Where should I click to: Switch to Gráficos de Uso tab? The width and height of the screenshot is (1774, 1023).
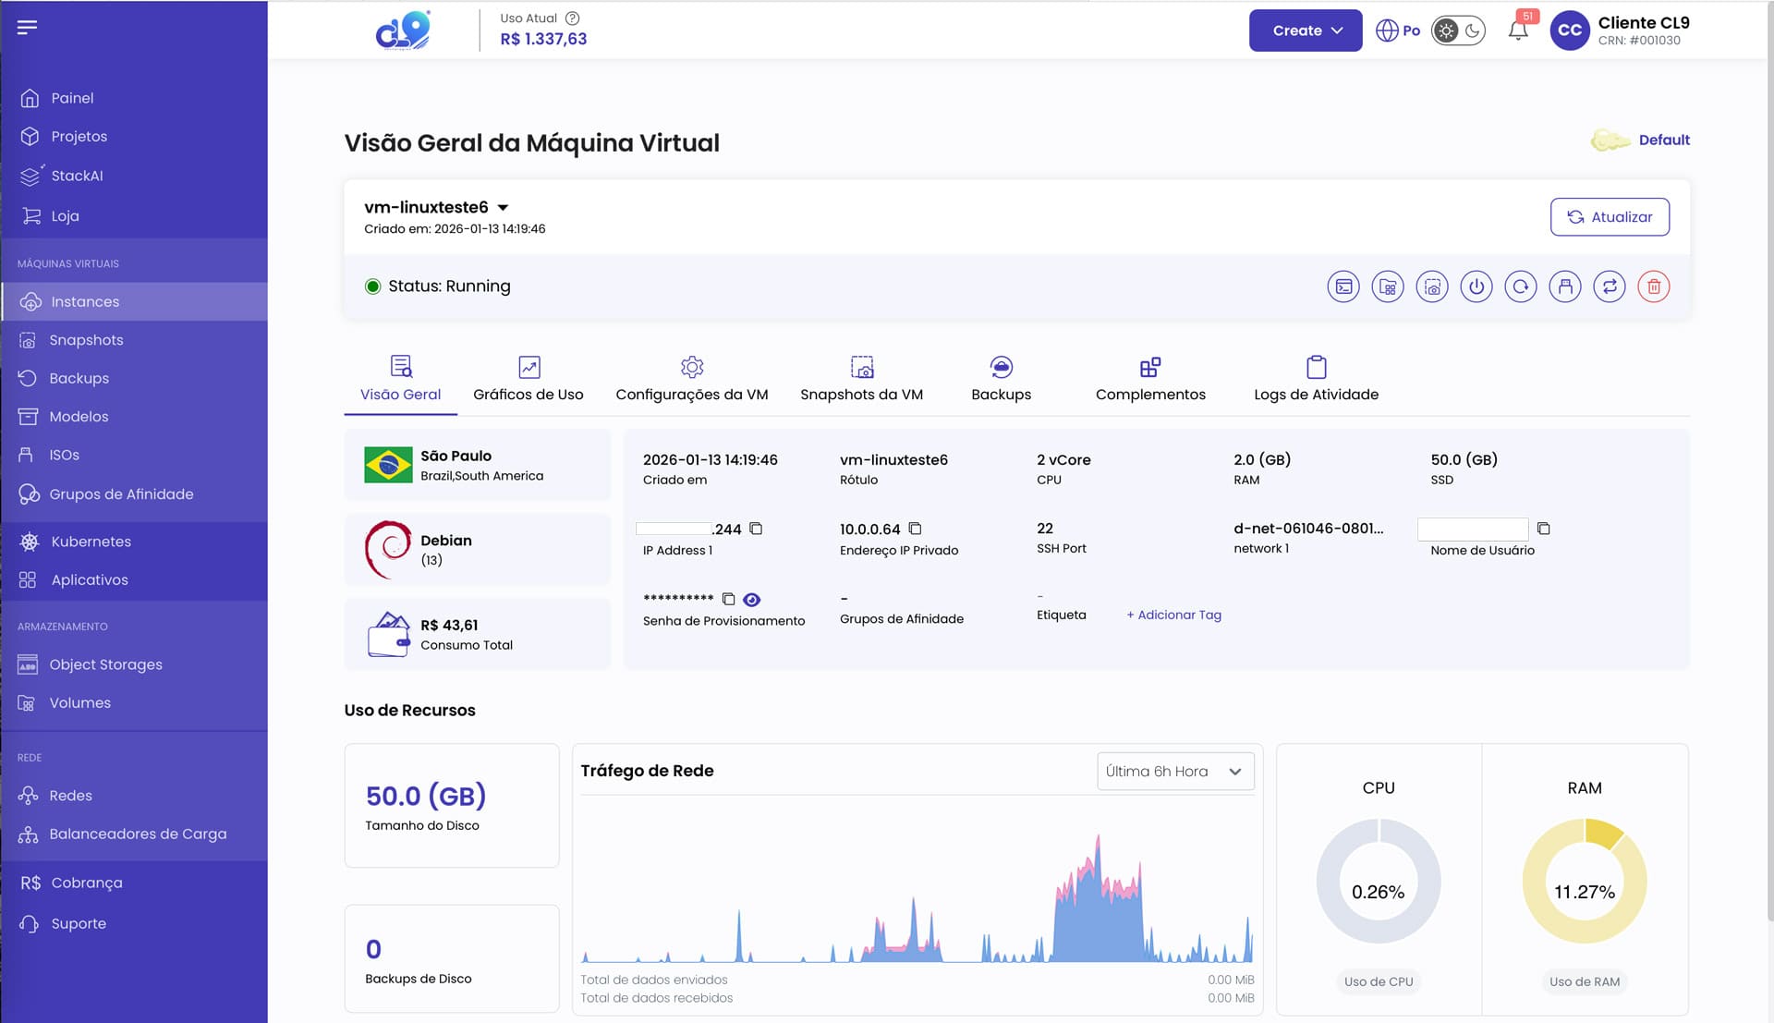(528, 380)
